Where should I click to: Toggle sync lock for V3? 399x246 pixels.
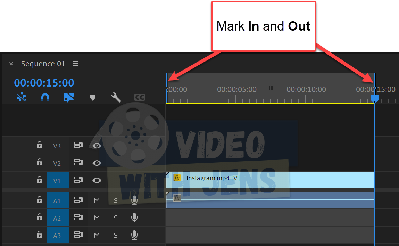click(78, 145)
